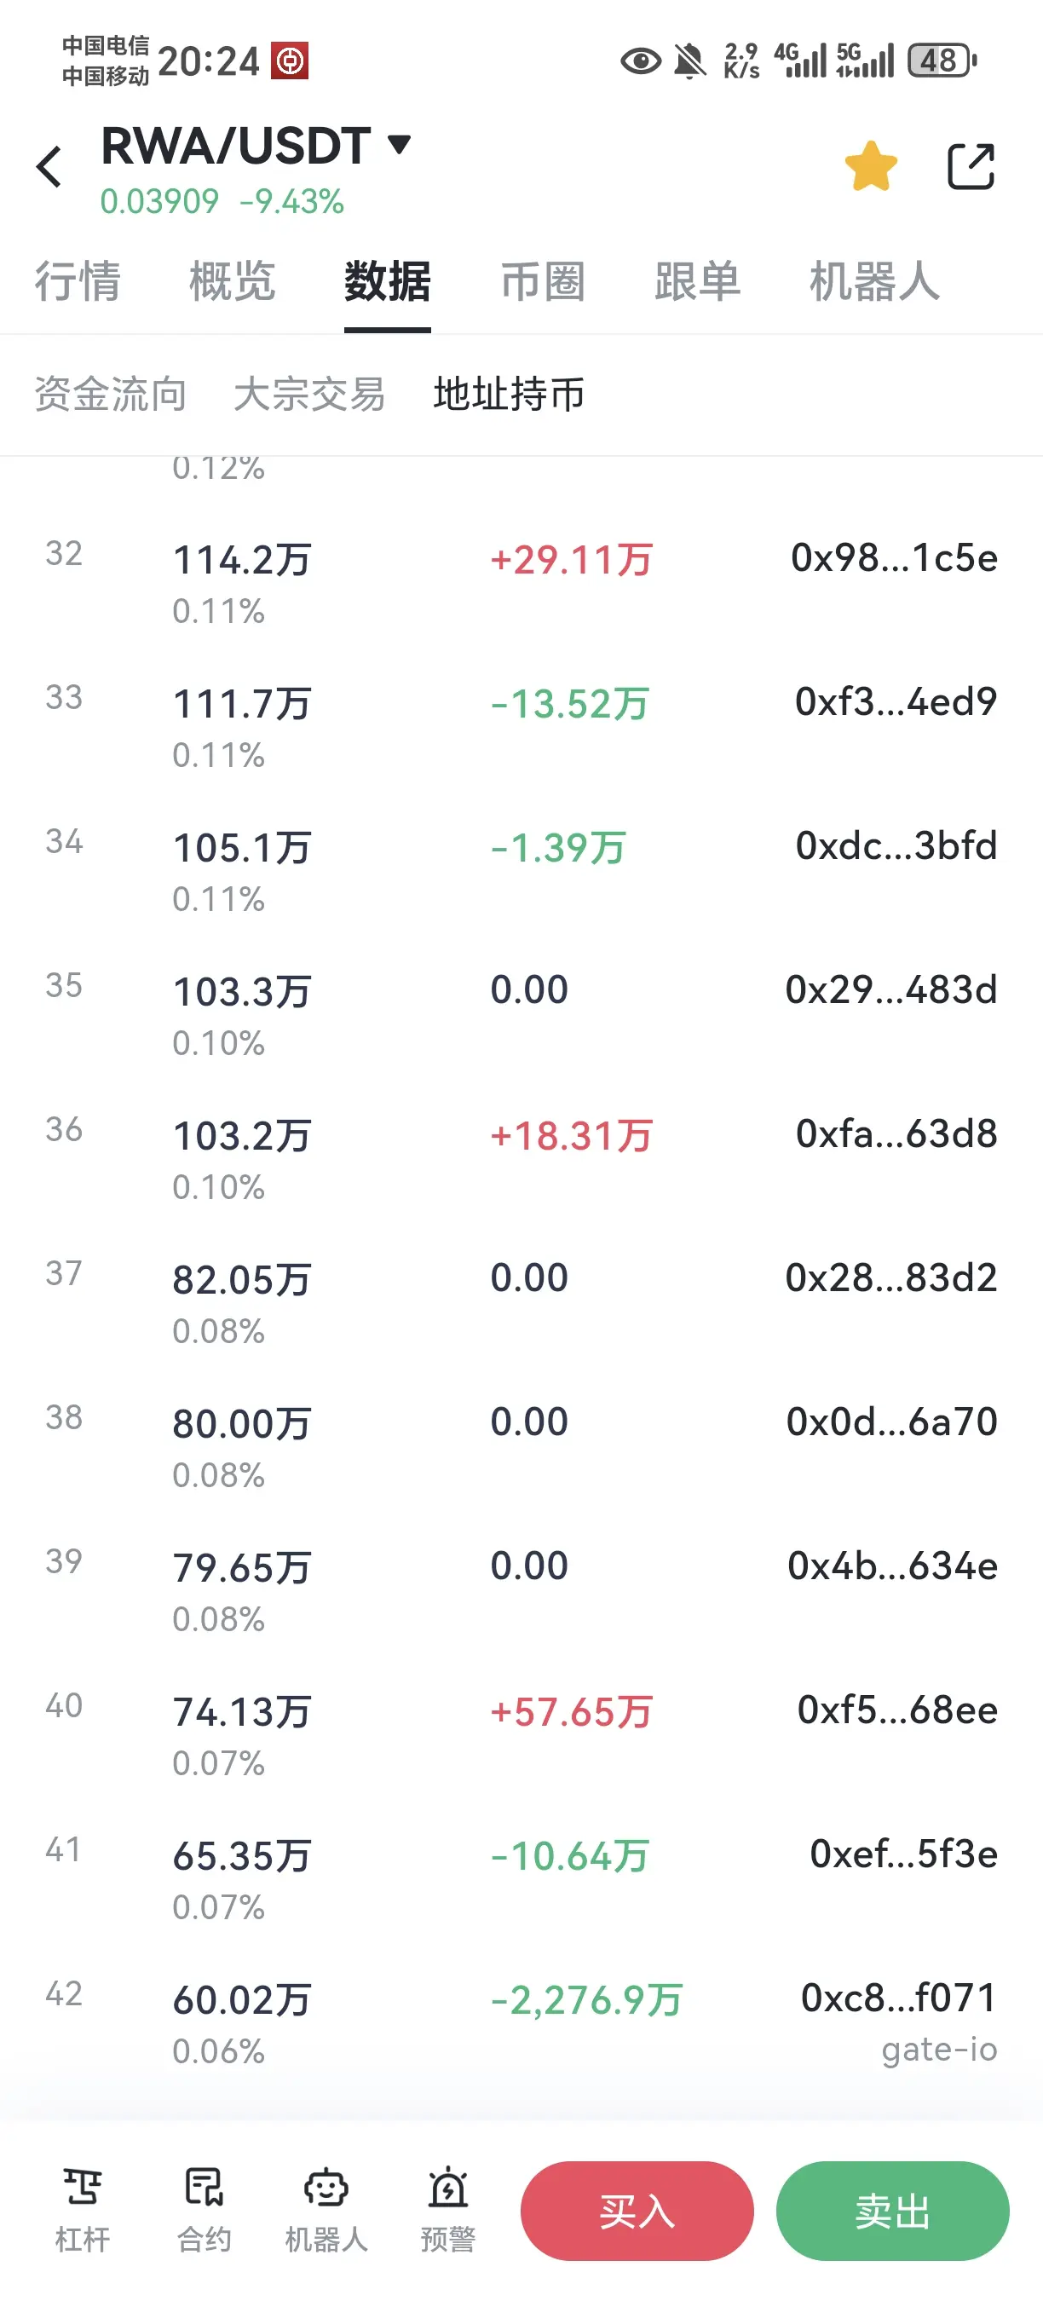Select the 资金流向 sub-tab
1043x2301 pixels.
pos(111,394)
